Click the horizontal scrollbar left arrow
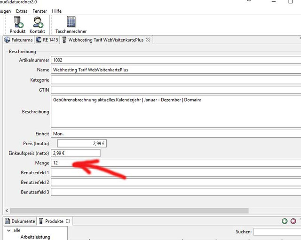This screenshot has width=301, height=240. tap(7, 211)
